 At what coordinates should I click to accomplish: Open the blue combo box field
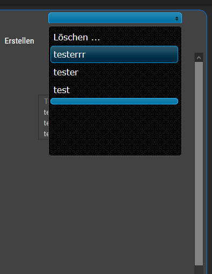(115, 18)
